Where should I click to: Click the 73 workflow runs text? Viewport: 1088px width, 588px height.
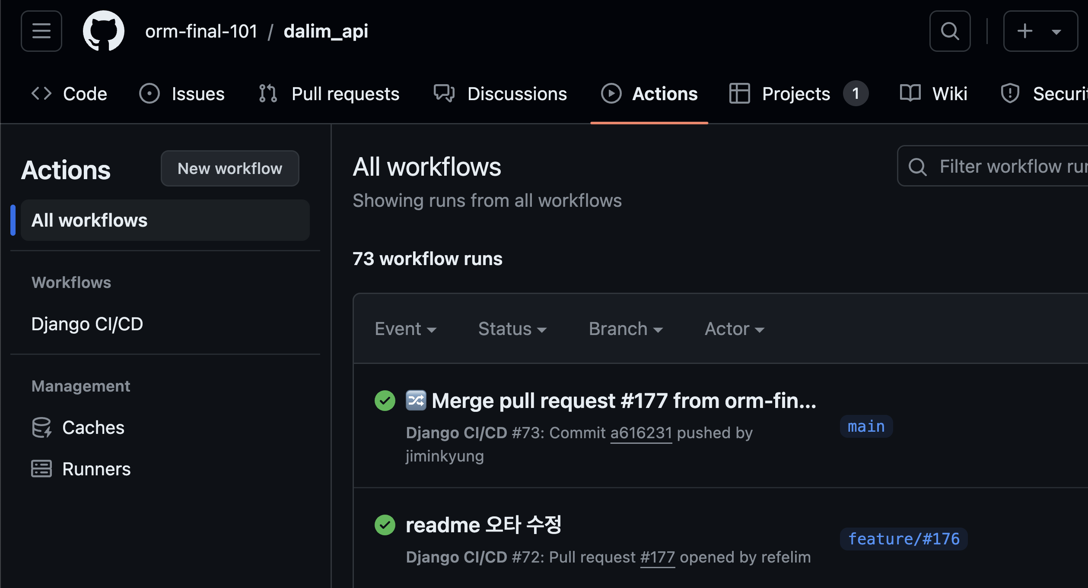pyautogui.click(x=427, y=259)
